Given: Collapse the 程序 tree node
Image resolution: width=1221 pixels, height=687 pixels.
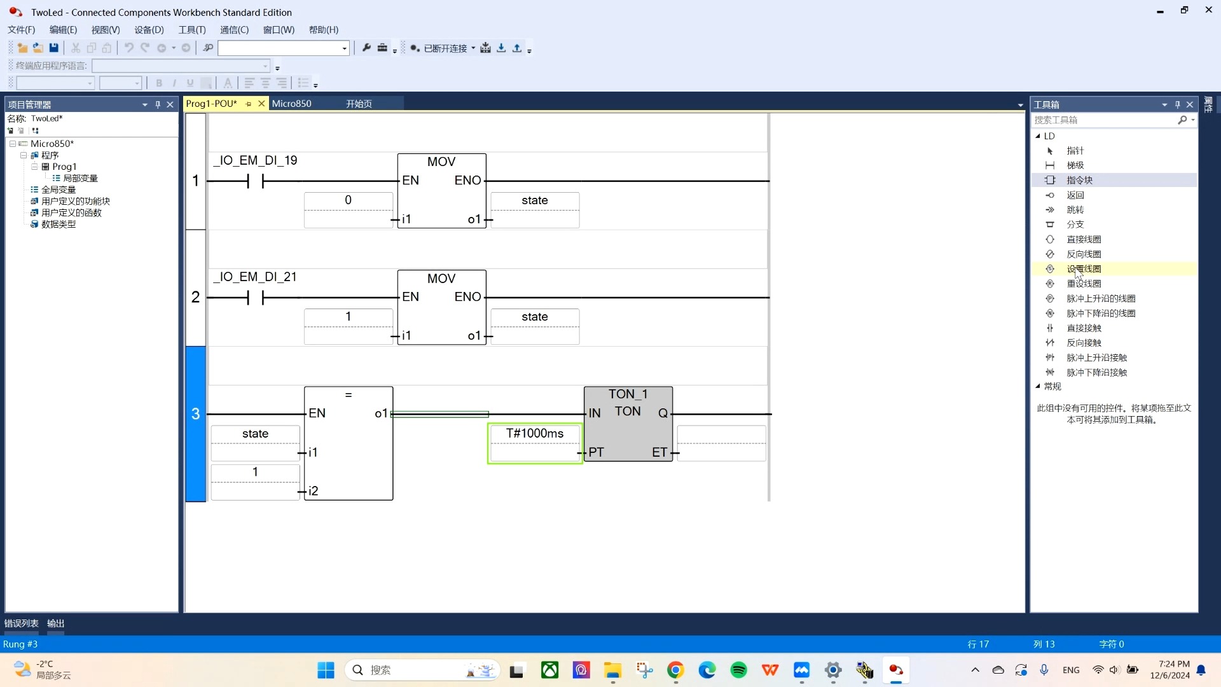Looking at the screenshot, I should pos(24,155).
